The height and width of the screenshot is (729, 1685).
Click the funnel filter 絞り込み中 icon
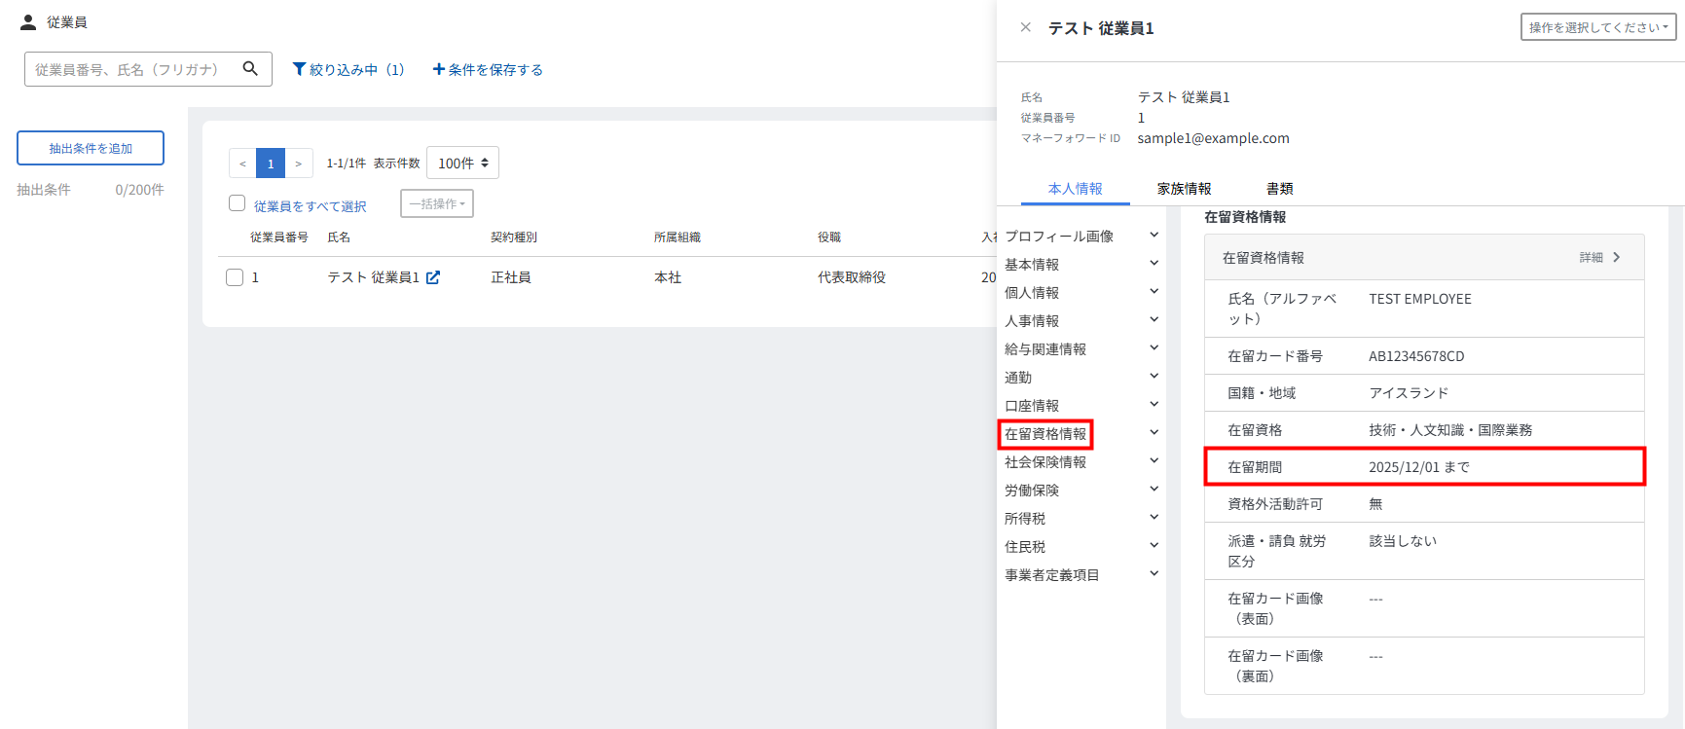pyautogui.click(x=299, y=69)
